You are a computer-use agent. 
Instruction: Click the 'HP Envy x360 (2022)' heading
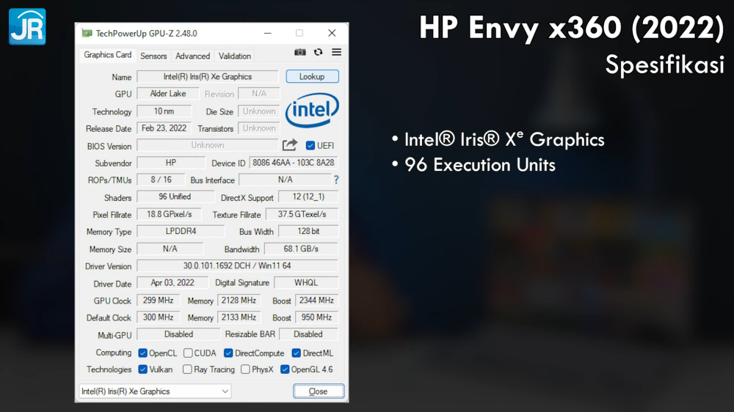point(572,28)
